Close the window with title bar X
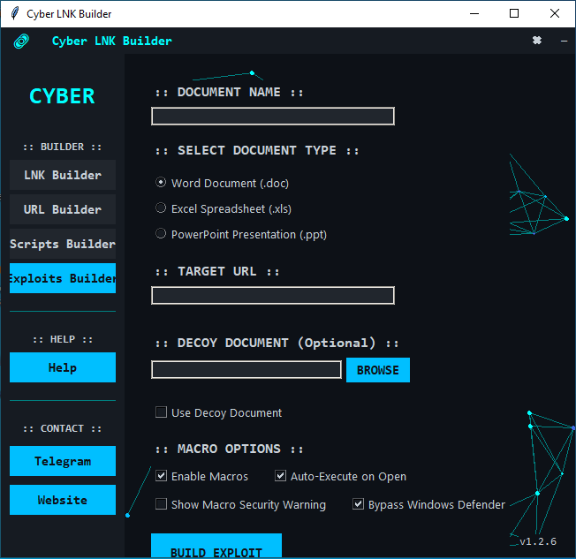 [x=555, y=13]
